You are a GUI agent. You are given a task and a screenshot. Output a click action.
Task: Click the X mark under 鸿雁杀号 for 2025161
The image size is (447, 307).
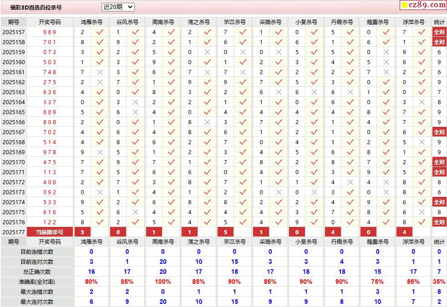[x=100, y=72]
